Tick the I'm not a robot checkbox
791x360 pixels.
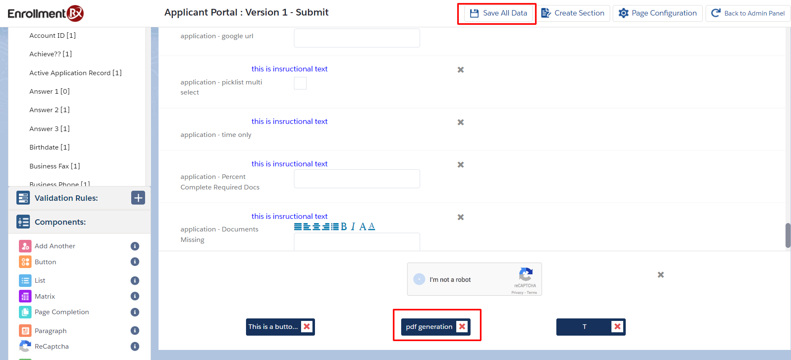click(419, 279)
